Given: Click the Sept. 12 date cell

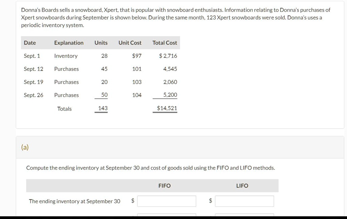Looking at the screenshot, I should (34, 69).
